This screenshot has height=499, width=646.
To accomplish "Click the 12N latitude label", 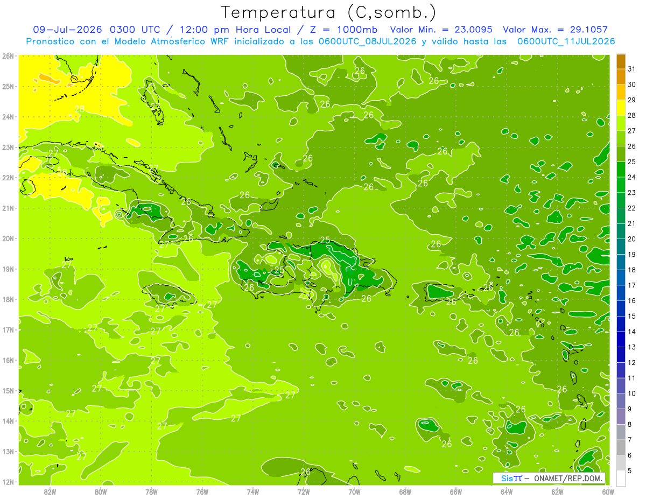I will point(8,482).
